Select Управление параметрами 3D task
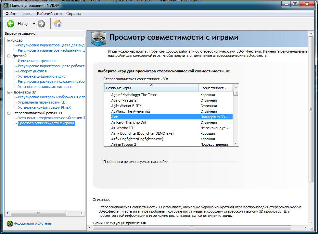Image resolution: width=318 pixels, height=234 pixels. 42,102
